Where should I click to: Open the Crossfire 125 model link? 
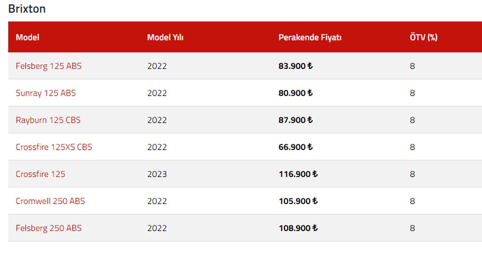click(x=40, y=174)
